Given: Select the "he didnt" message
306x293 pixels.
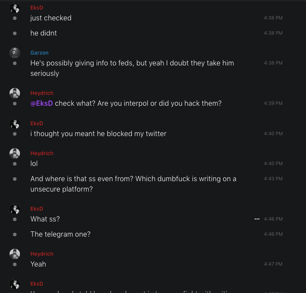Looking at the screenshot, I should coord(43,33).
